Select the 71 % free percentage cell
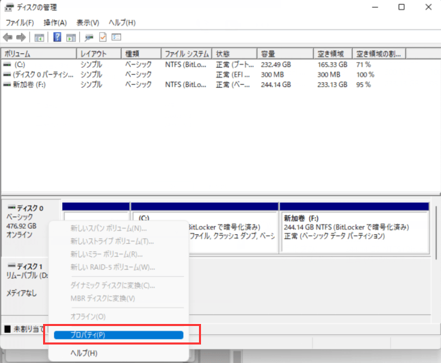This screenshot has width=441, height=363. pyautogui.click(x=363, y=64)
